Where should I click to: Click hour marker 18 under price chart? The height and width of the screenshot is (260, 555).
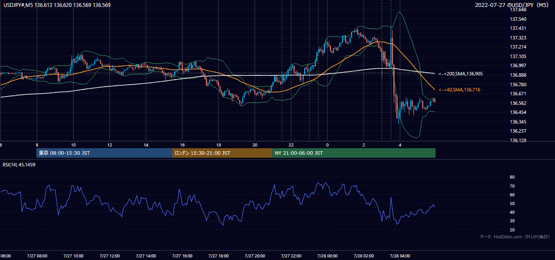coord(218,145)
